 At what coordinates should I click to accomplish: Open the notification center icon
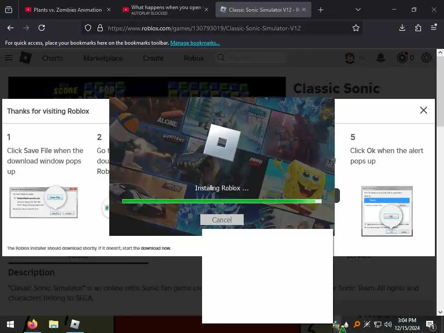pyautogui.click(x=431, y=324)
